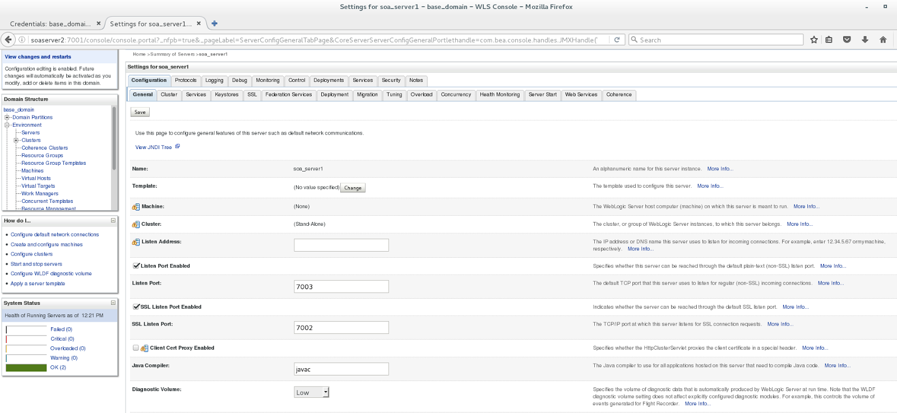Open the Firefox downloads arrow
The image size is (897, 413).
click(x=865, y=40)
